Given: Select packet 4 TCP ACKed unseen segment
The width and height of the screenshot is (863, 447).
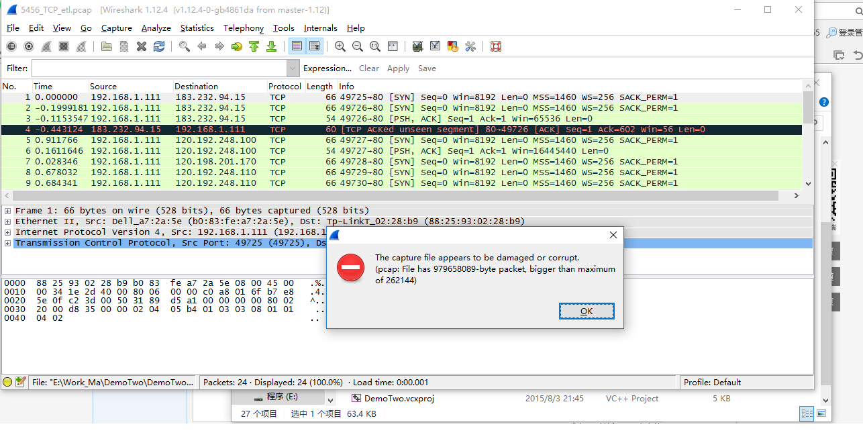Looking at the screenshot, I should tap(401, 130).
